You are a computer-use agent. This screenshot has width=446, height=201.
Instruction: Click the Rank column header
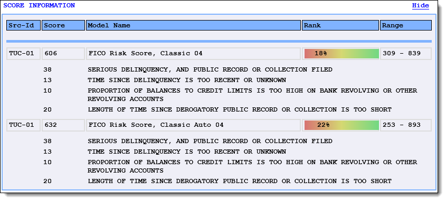pyautogui.click(x=340, y=25)
